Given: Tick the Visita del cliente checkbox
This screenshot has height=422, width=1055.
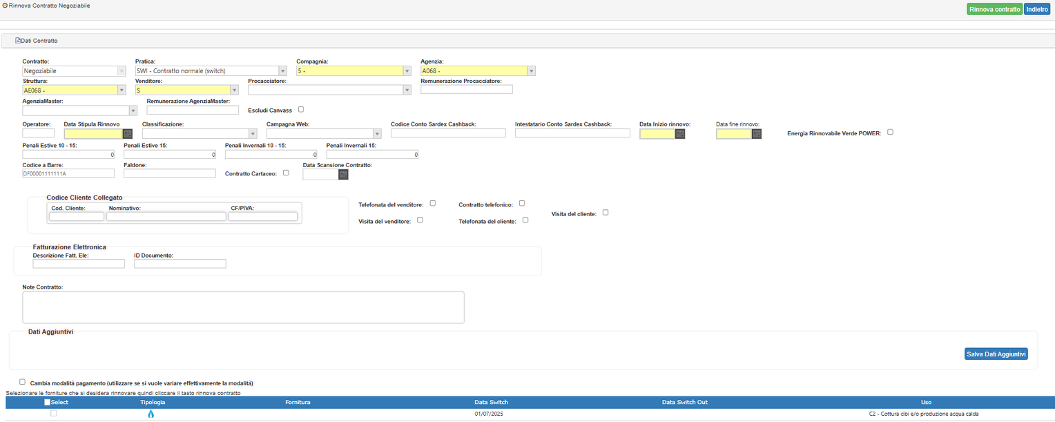Looking at the screenshot, I should coord(606,212).
